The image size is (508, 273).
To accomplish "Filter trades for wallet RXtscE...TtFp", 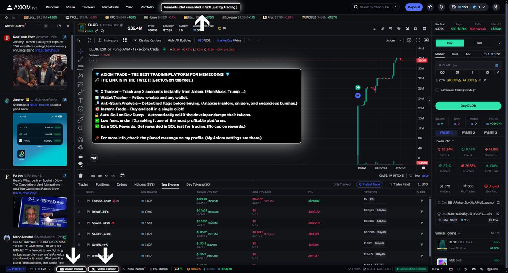I will (x=422, y=212).
